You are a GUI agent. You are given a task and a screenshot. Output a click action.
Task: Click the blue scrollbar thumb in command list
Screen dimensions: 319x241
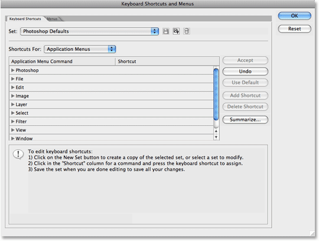pyautogui.click(x=216, y=95)
